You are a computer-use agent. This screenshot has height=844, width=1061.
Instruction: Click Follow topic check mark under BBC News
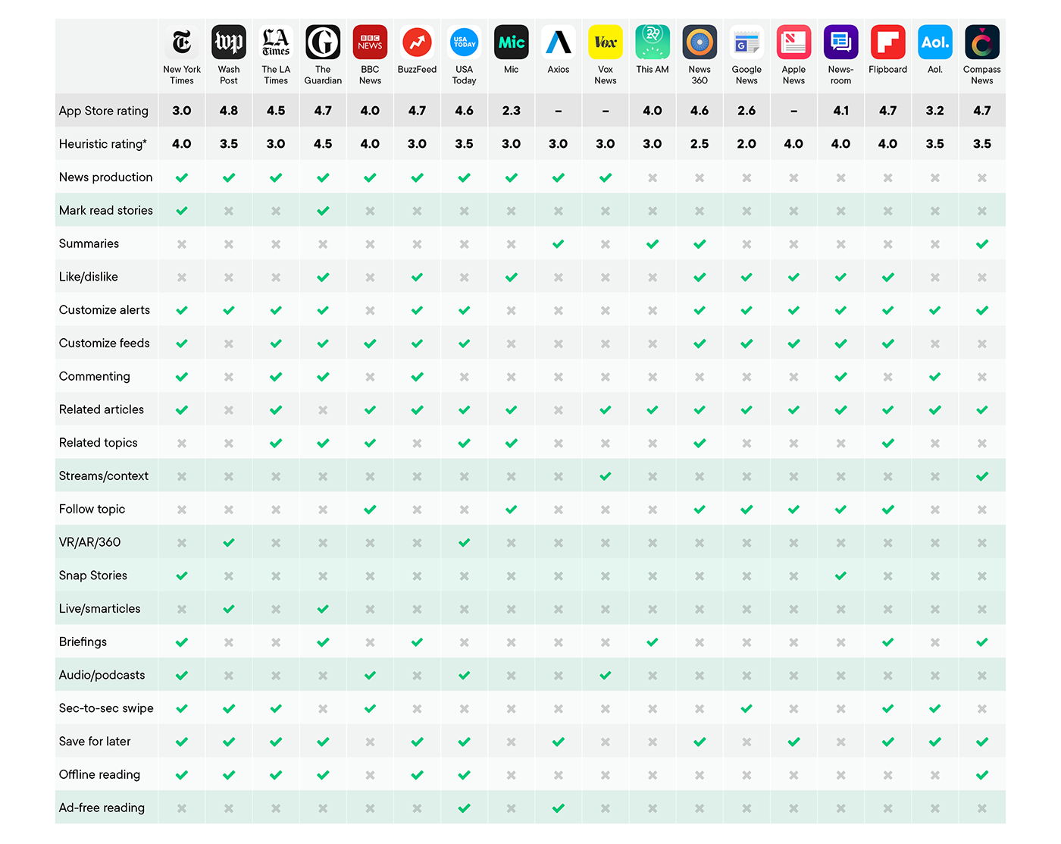pos(370,510)
